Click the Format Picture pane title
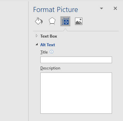Screen dimensions: 123x121 click(56, 10)
